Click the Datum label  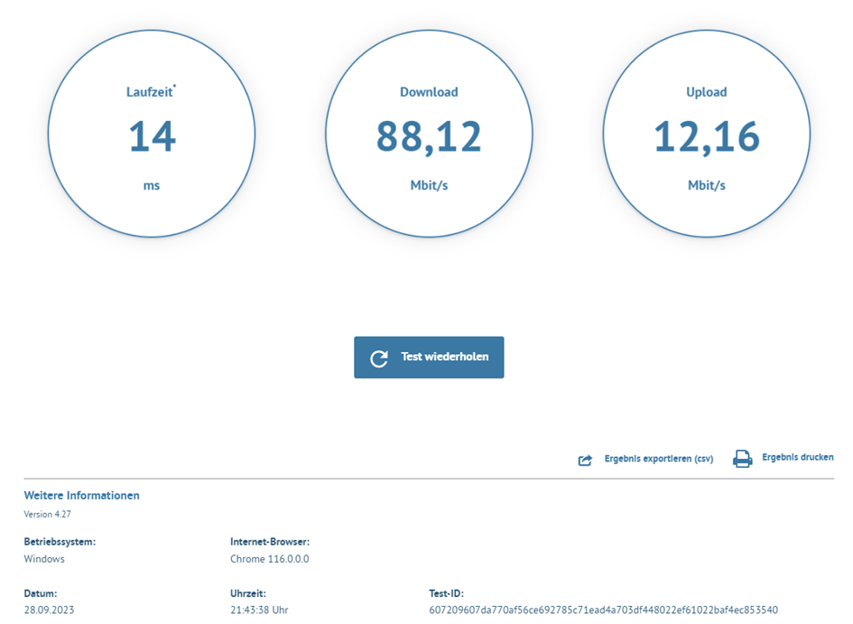pyautogui.click(x=41, y=593)
